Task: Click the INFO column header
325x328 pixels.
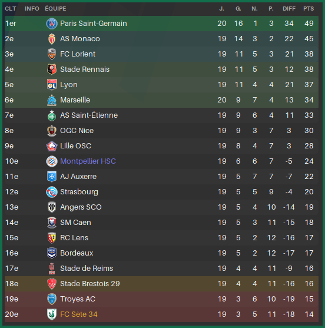Action: (32, 9)
